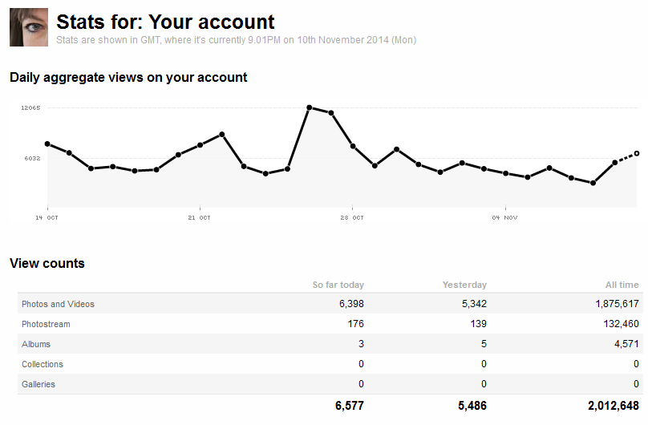Click the 21 Oct axis label
The height and width of the screenshot is (425, 648).
pyautogui.click(x=199, y=217)
